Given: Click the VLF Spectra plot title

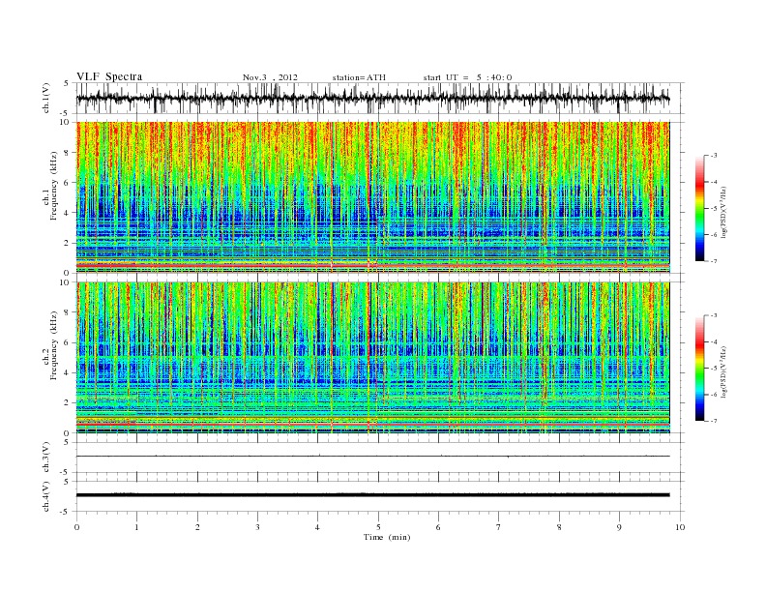Looking at the screenshot, I should pyautogui.click(x=109, y=76).
